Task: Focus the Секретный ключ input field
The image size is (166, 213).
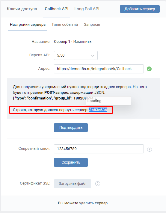Action: click(x=99, y=149)
